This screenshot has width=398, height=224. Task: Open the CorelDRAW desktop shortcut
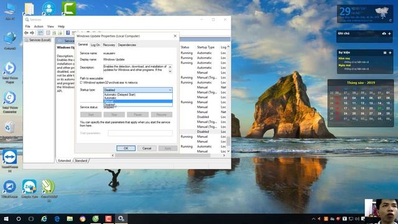[49, 190]
